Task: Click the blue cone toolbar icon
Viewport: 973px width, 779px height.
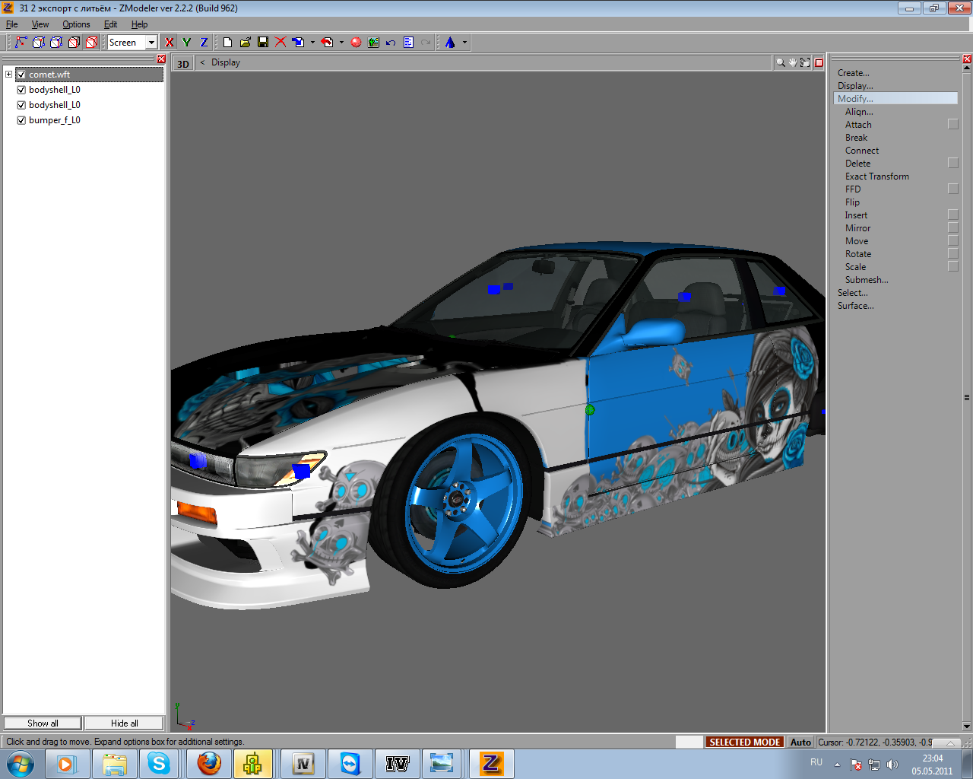Action: [450, 43]
